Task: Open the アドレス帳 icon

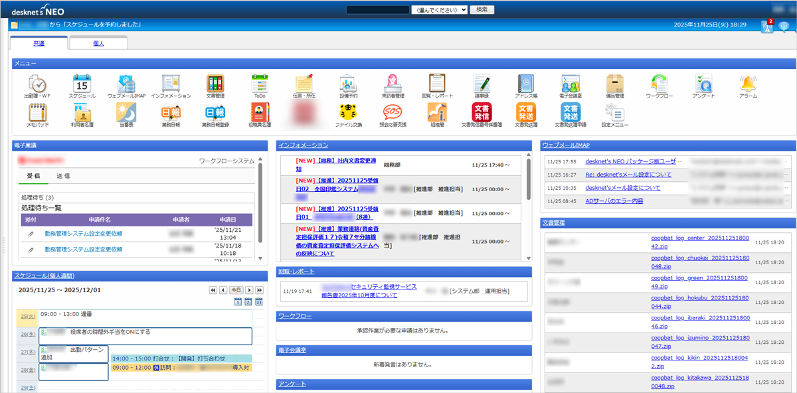Action: coord(526,84)
